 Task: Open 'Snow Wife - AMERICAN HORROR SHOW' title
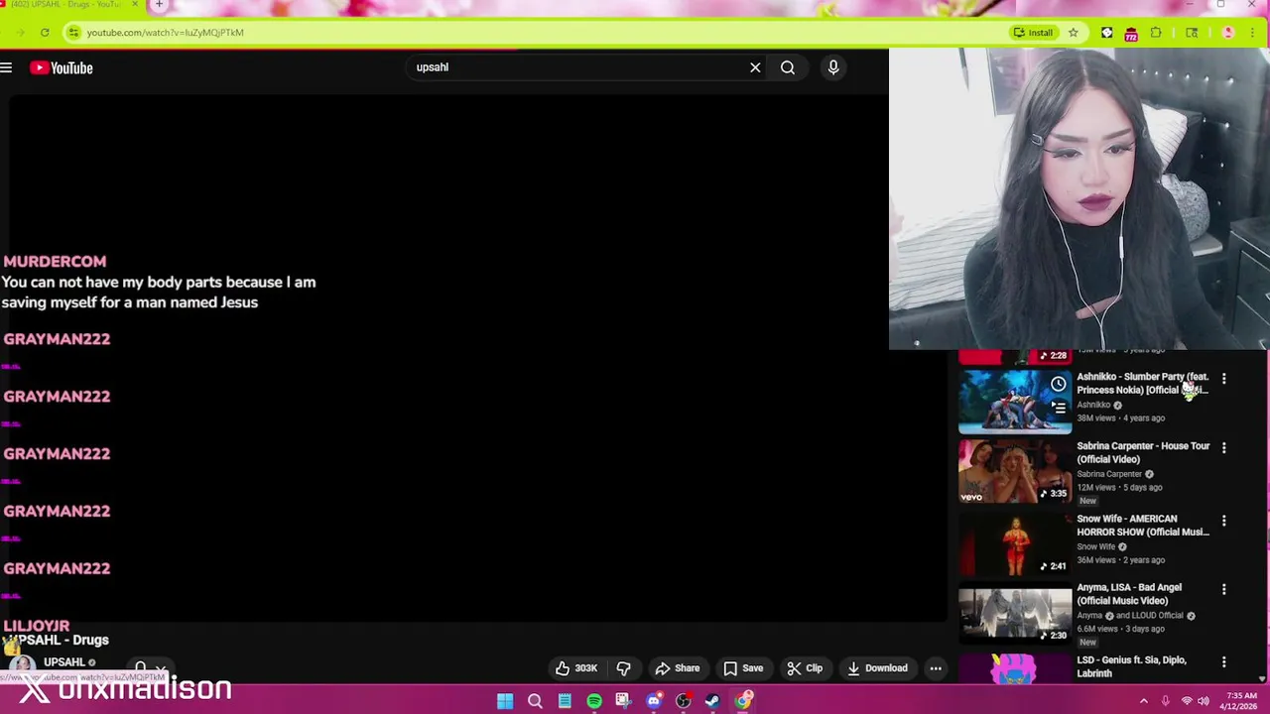pos(1143,526)
